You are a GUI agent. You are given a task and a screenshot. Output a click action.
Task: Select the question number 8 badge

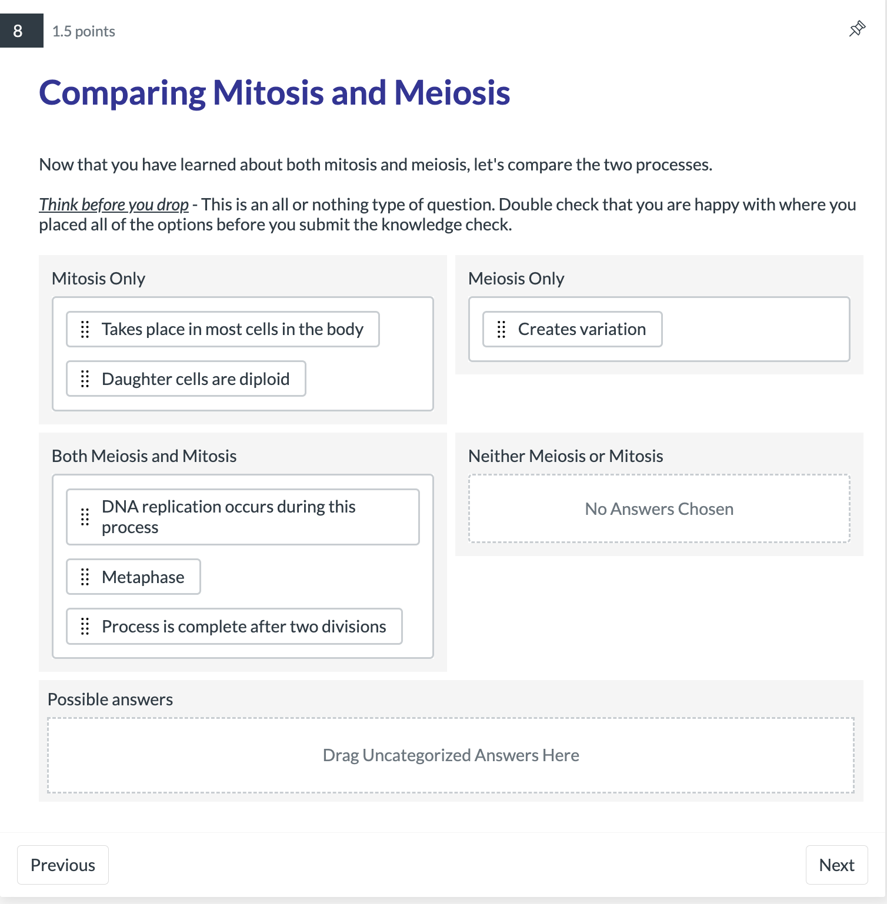pos(18,30)
